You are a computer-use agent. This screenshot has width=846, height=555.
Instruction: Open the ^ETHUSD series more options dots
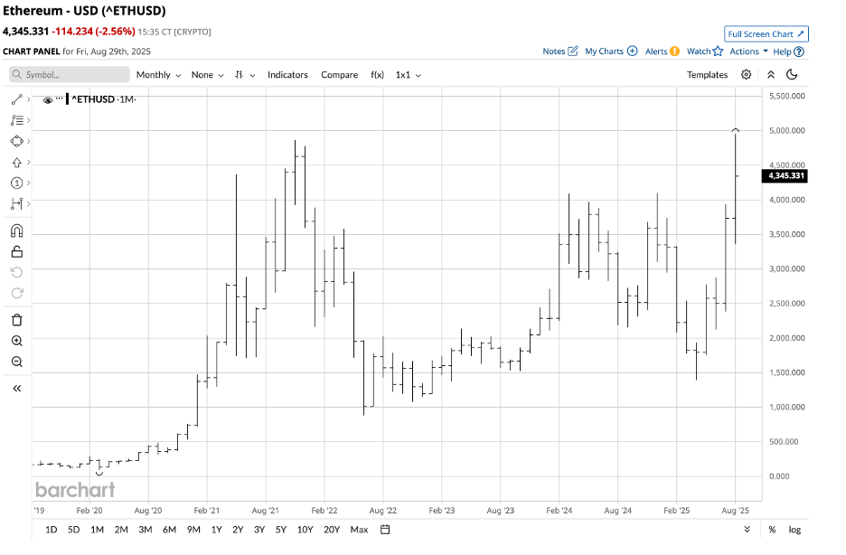pos(60,99)
